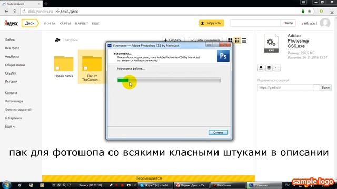
Task: Go to МАРКЕТ in Yandex header
Action: [x=82, y=23]
